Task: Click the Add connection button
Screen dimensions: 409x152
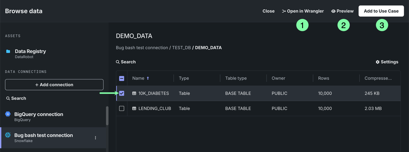Action: point(54,85)
